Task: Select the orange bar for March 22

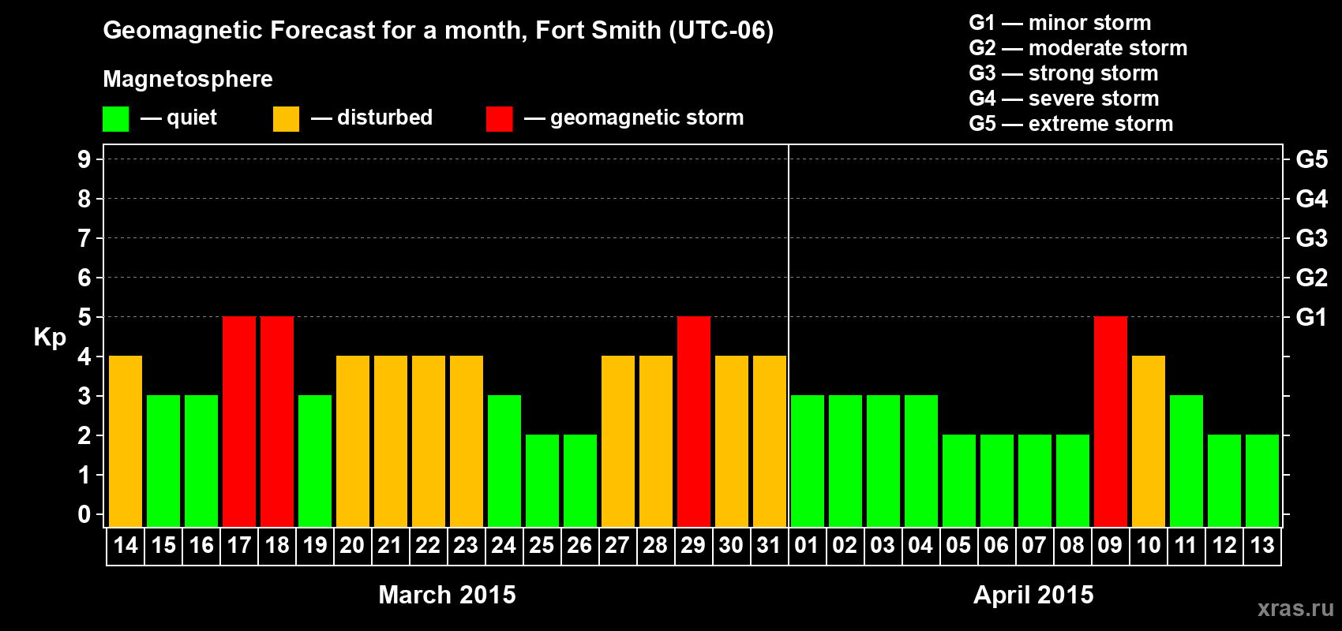Action: coord(429,442)
